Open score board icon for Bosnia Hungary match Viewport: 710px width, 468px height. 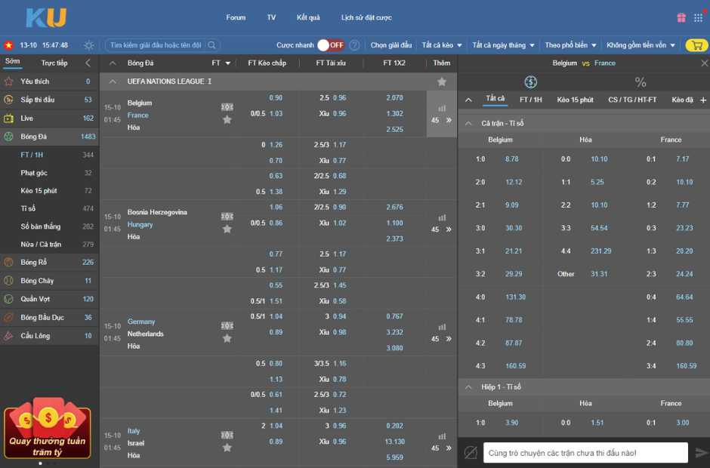click(x=227, y=217)
